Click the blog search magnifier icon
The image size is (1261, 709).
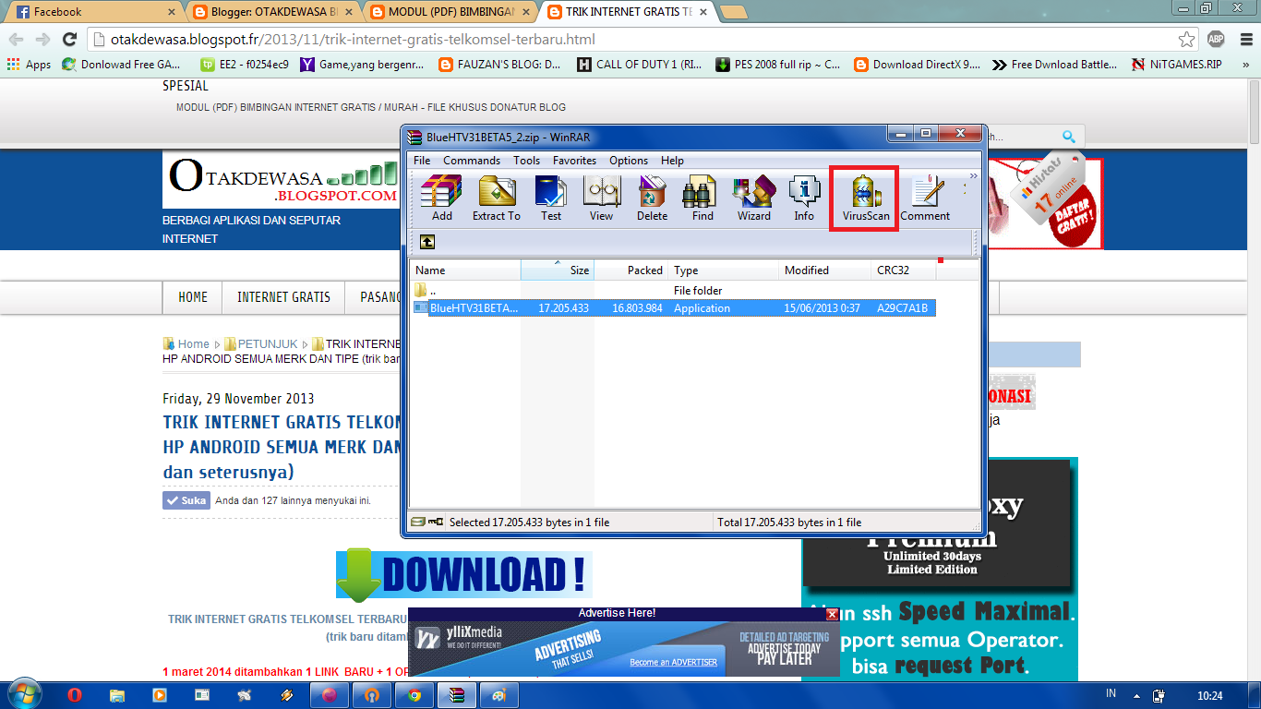1069,137
